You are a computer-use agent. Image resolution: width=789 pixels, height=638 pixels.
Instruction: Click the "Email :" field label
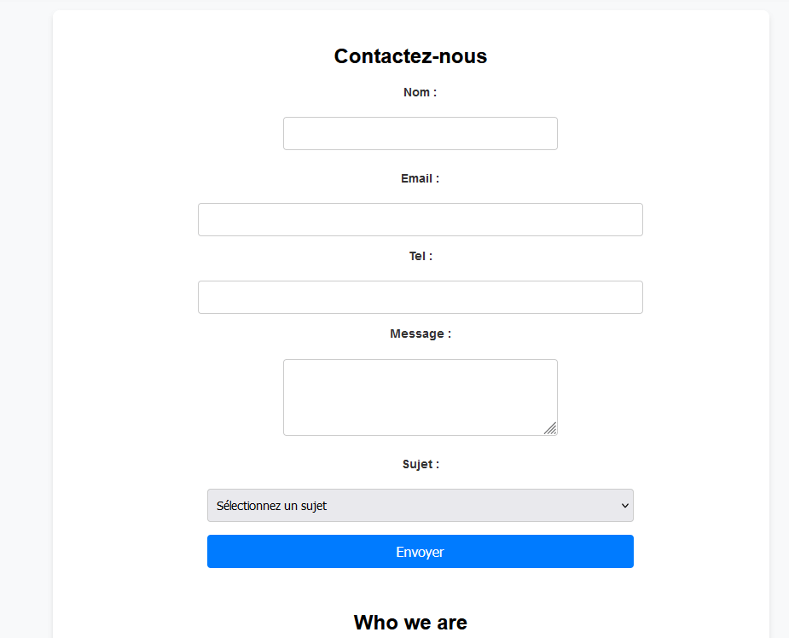tap(420, 179)
